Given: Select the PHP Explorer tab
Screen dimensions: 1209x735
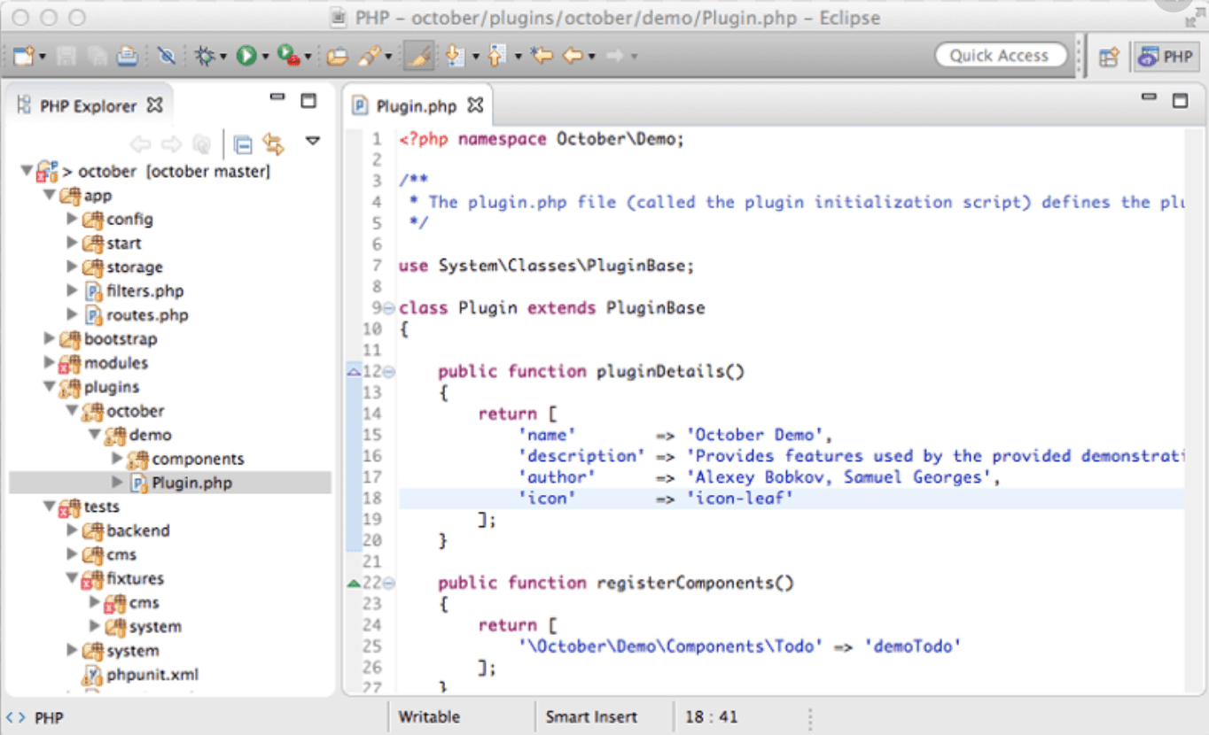Looking at the screenshot, I should click(x=84, y=104).
